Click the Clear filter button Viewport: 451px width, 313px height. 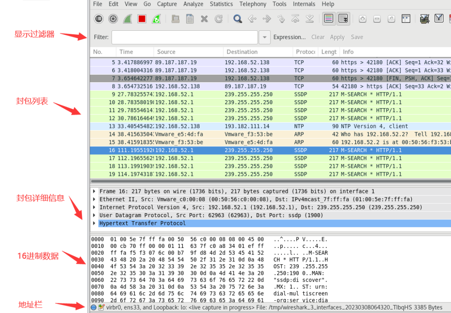[318, 37]
